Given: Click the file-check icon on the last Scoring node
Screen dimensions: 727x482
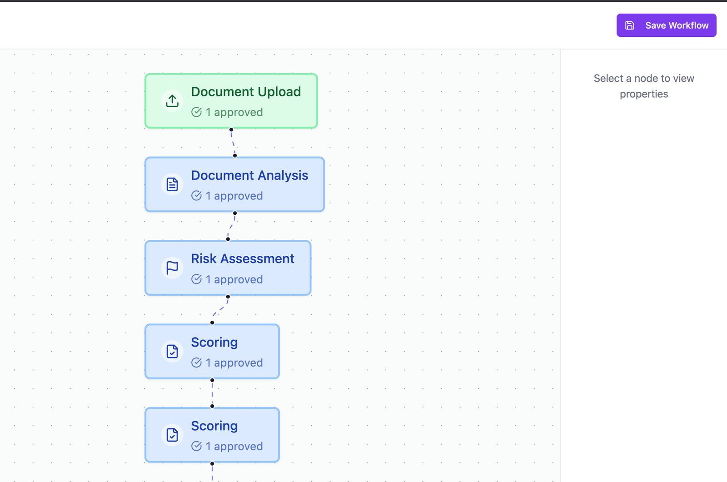Looking at the screenshot, I should click(x=172, y=435).
